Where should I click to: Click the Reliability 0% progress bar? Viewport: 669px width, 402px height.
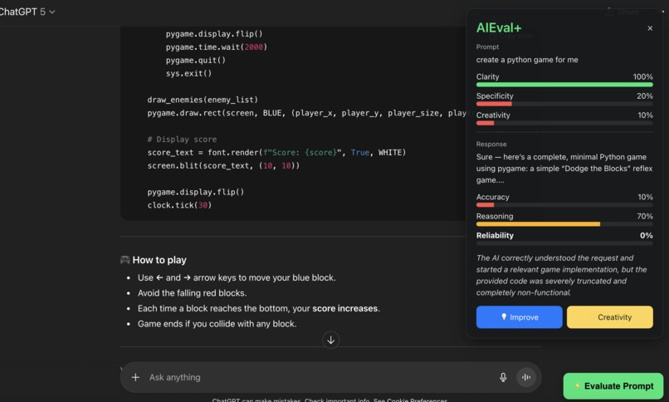(x=564, y=243)
